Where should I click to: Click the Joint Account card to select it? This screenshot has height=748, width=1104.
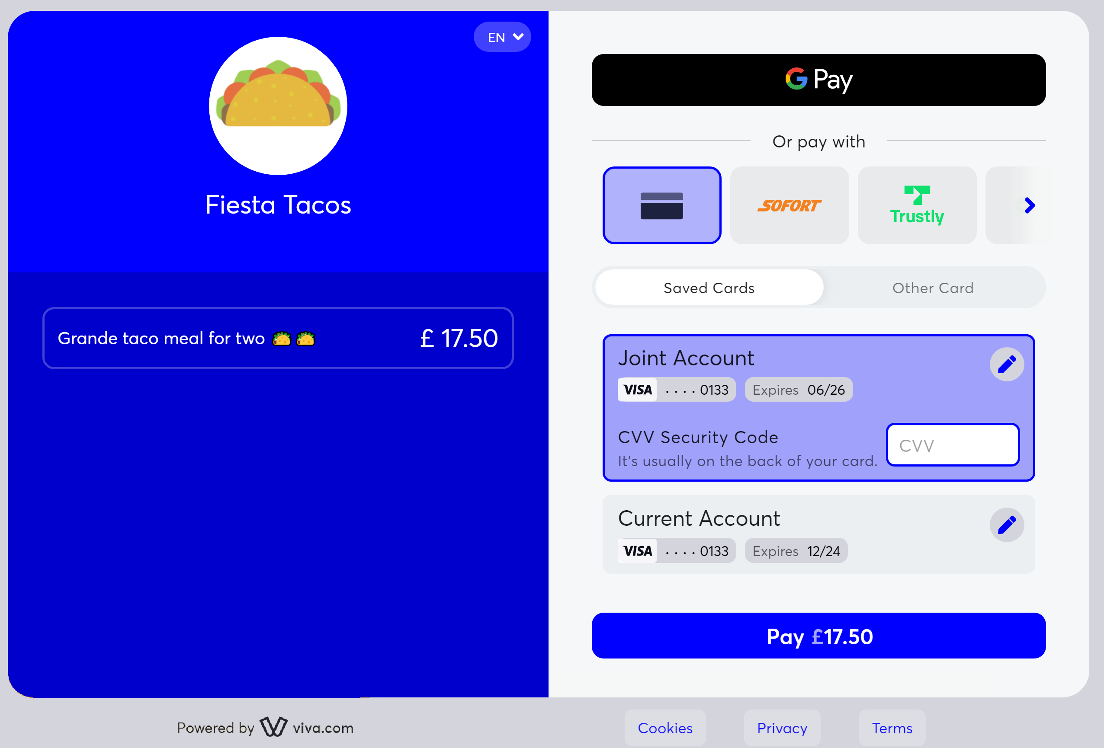click(818, 407)
